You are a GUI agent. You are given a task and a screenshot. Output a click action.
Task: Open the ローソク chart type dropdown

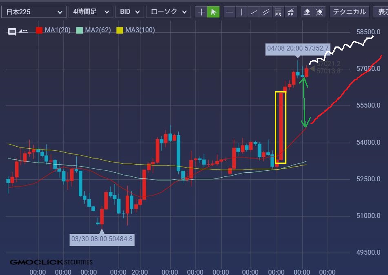pyautogui.click(x=168, y=12)
